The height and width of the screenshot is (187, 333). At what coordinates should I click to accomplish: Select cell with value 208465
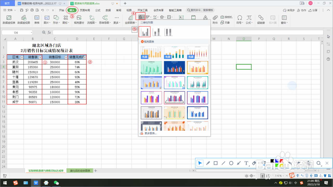coord(33,62)
